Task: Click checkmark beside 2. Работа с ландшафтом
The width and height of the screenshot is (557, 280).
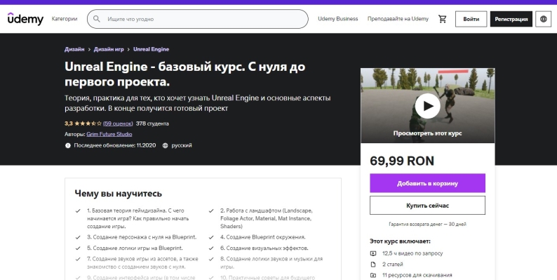Action: tap(211, 211)
